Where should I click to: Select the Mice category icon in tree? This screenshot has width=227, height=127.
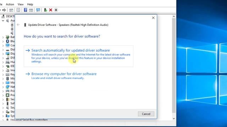click(x=7, y=78)
